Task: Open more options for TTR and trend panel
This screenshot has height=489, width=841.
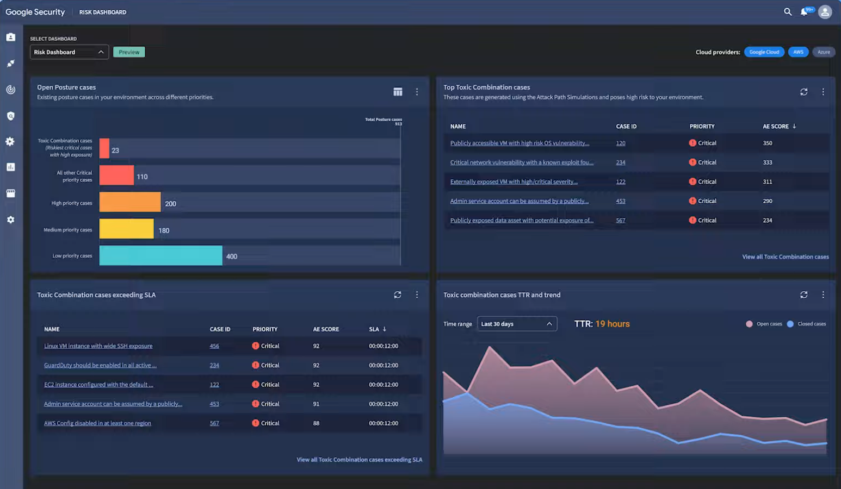Action: click(x=823, y=294)
